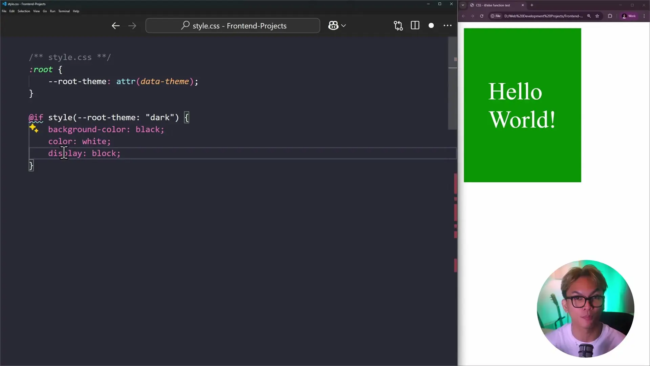The width and height of the screenshot is (650, 366).
Task: Open the Terminal menu
Action: 64,11
